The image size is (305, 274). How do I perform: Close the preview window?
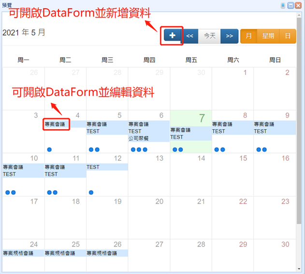299,5
